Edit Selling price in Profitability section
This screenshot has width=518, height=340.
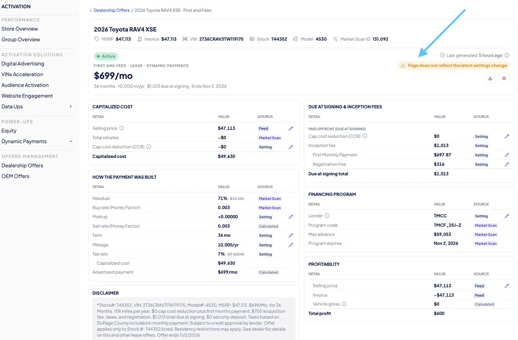tap(507, 286)
